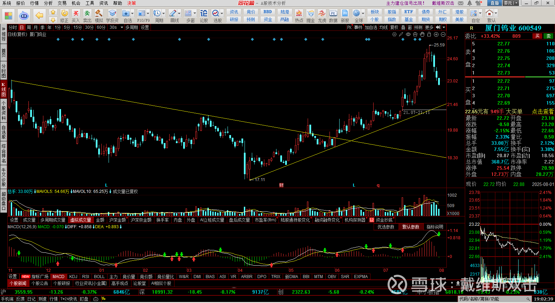Select the 画线 drawing pencil tool

173,14
